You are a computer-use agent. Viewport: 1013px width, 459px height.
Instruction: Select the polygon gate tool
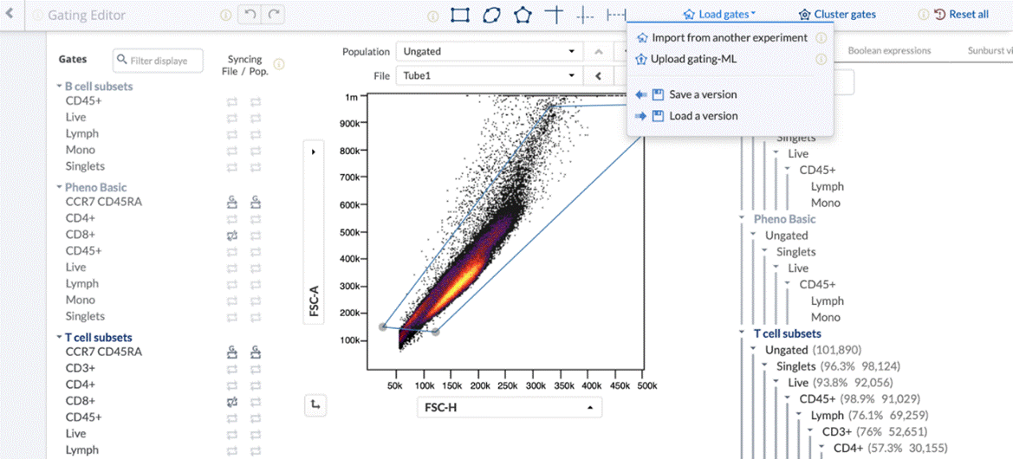523,15
